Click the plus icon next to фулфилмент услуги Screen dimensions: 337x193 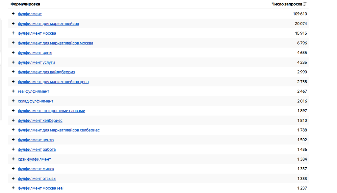pos(13,62)
